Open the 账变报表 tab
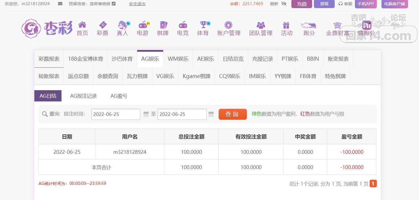419x200 pixels. pyautogui.click(x=338, y=59)
